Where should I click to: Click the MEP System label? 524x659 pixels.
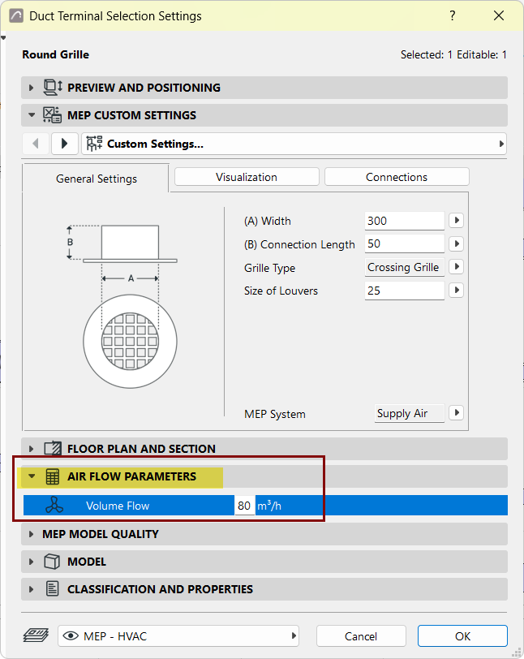click(275, 414)
